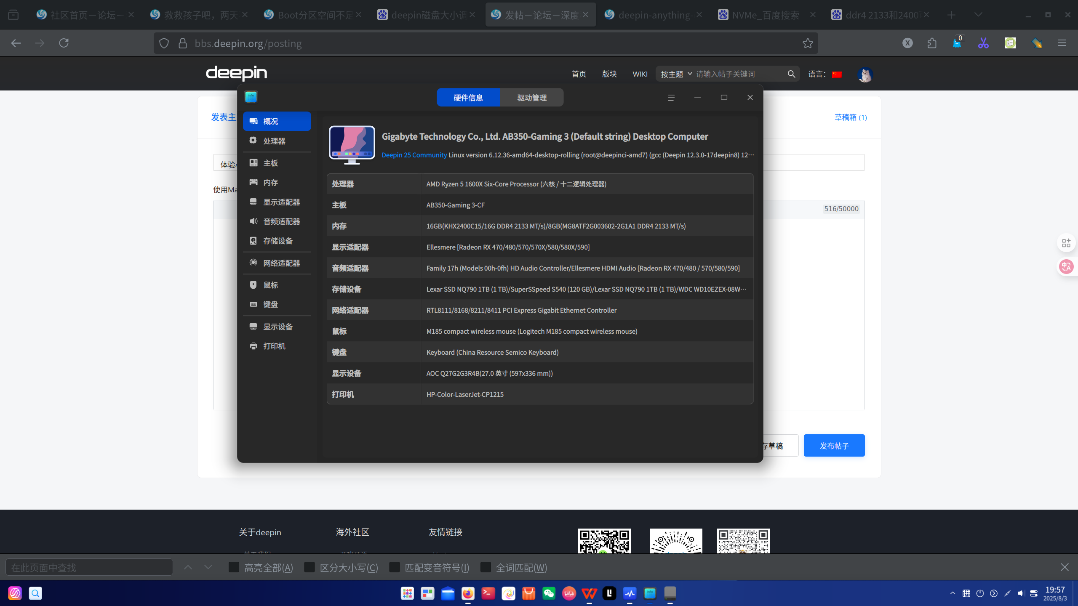Click the Deepin 25 Community link

pos(414,155)
